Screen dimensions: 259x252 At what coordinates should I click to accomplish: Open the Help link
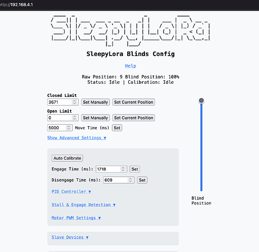click(x=130, y=66)
